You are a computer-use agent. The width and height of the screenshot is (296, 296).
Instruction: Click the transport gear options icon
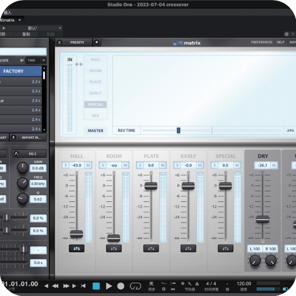coord(164,289)
